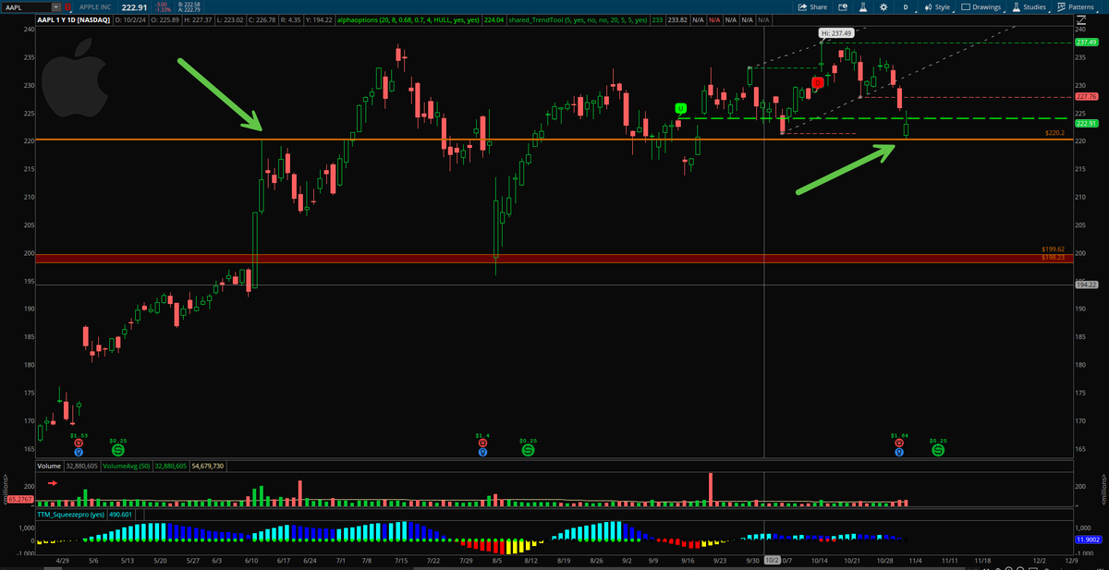1109x570 pixels.
Task: Open the Style menu
Action: coord(937,6)
